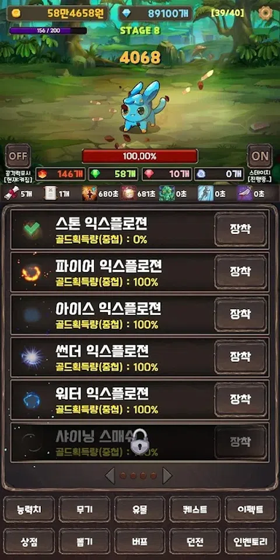Toggle the ON stage progress switch
The width and height of the screenshot is (280, 560).
pyautogui.click(x=260, y=156)
